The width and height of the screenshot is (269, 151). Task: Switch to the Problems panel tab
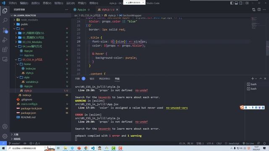77,78
